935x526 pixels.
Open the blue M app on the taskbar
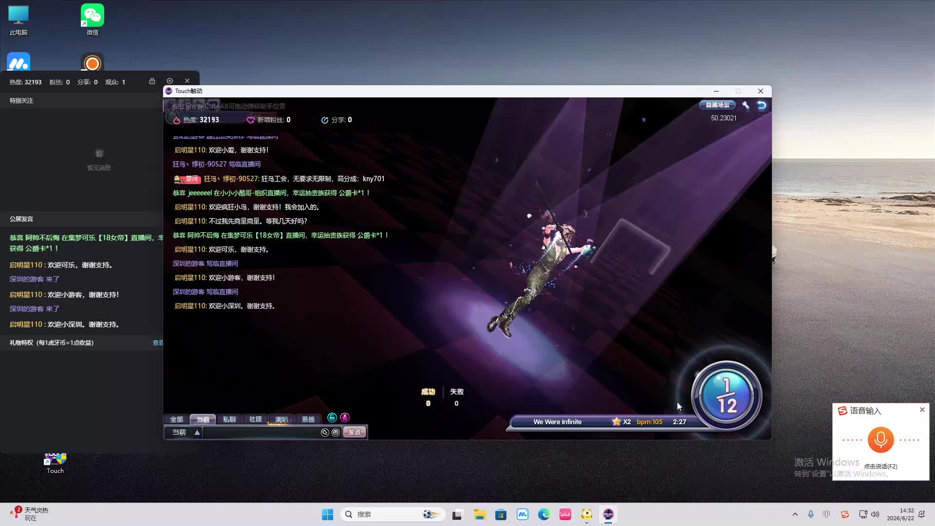522,514
